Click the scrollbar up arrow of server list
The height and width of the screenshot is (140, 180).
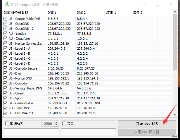pyautogui.click(x=175, y=12)
